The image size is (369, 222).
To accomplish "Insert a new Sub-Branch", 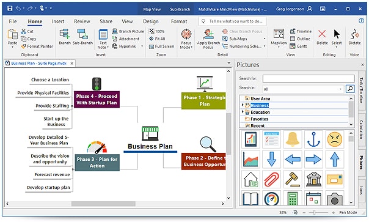I will click(x=82, y=37).
